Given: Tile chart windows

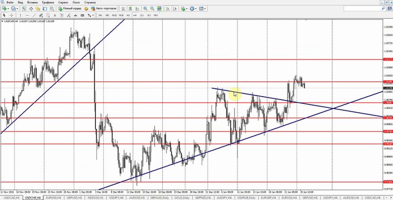Looking at the screenshot, I should tap(159, 9).
